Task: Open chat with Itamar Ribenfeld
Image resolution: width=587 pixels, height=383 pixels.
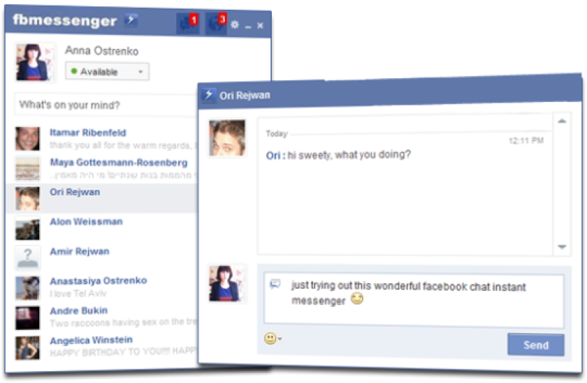Action: point(88,133)
